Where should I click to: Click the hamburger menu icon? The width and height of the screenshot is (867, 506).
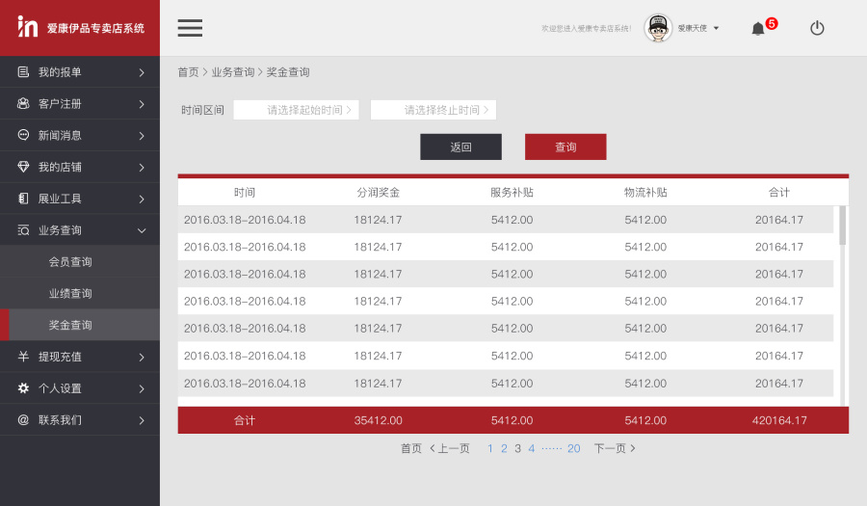(190, 28)
